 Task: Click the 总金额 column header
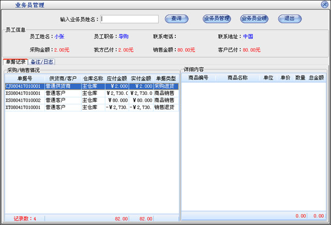pyautogui.click(x=317, y=78)
